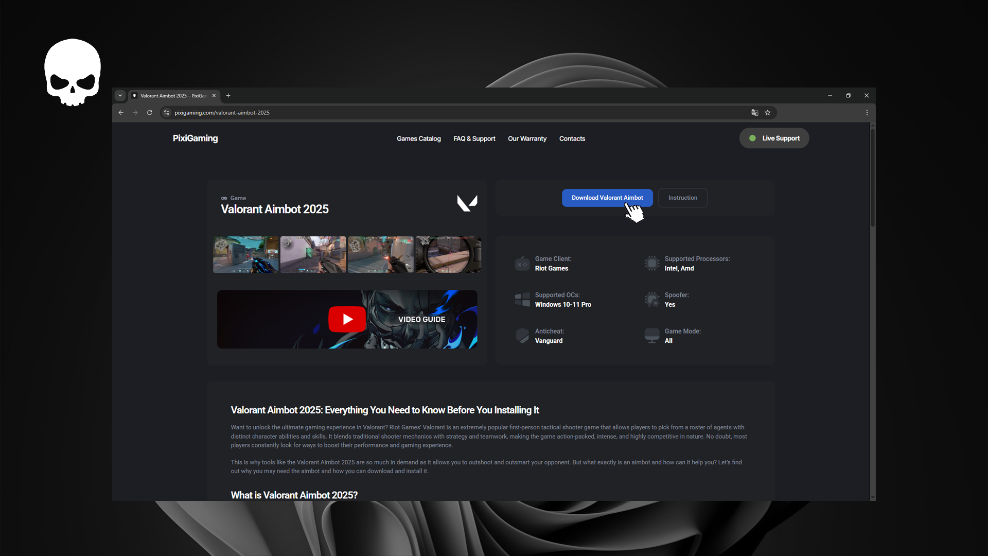The height and width of the screenshot is (556, 988).
Task: Click Download Valorant Aimbot button
Action: tap(607, 198)
